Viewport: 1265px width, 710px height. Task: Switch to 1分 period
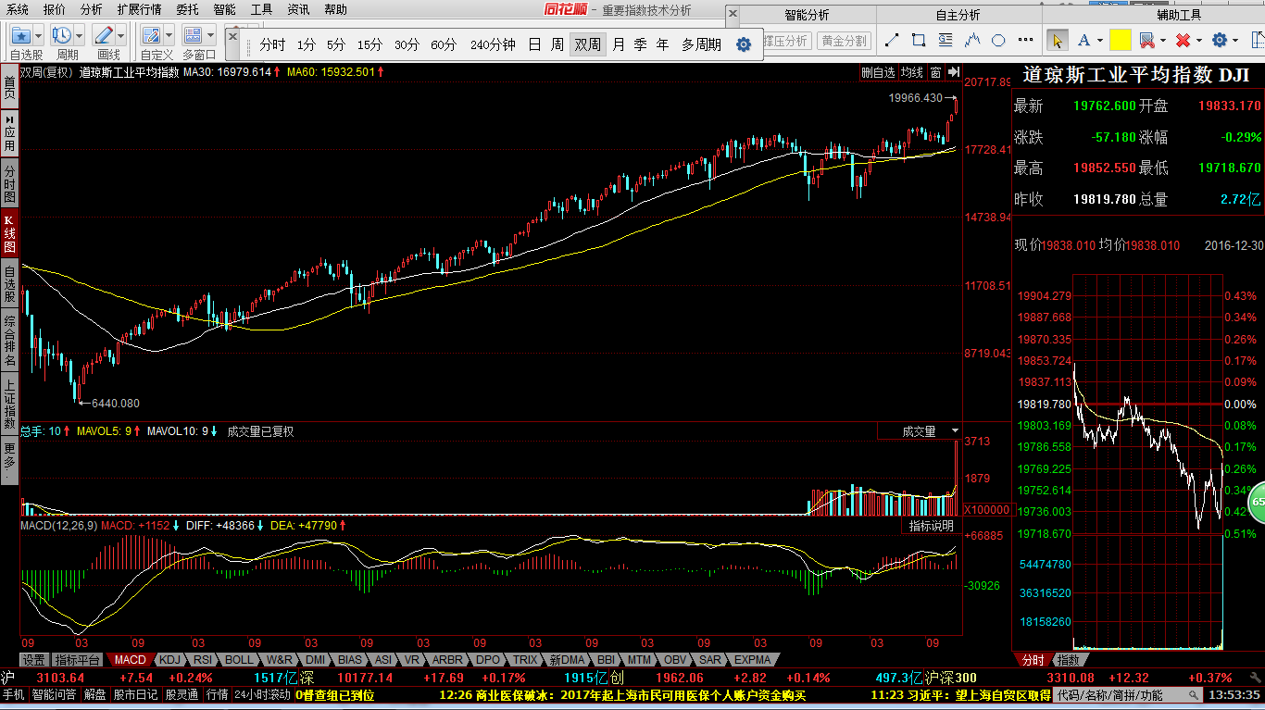point(307,44)
